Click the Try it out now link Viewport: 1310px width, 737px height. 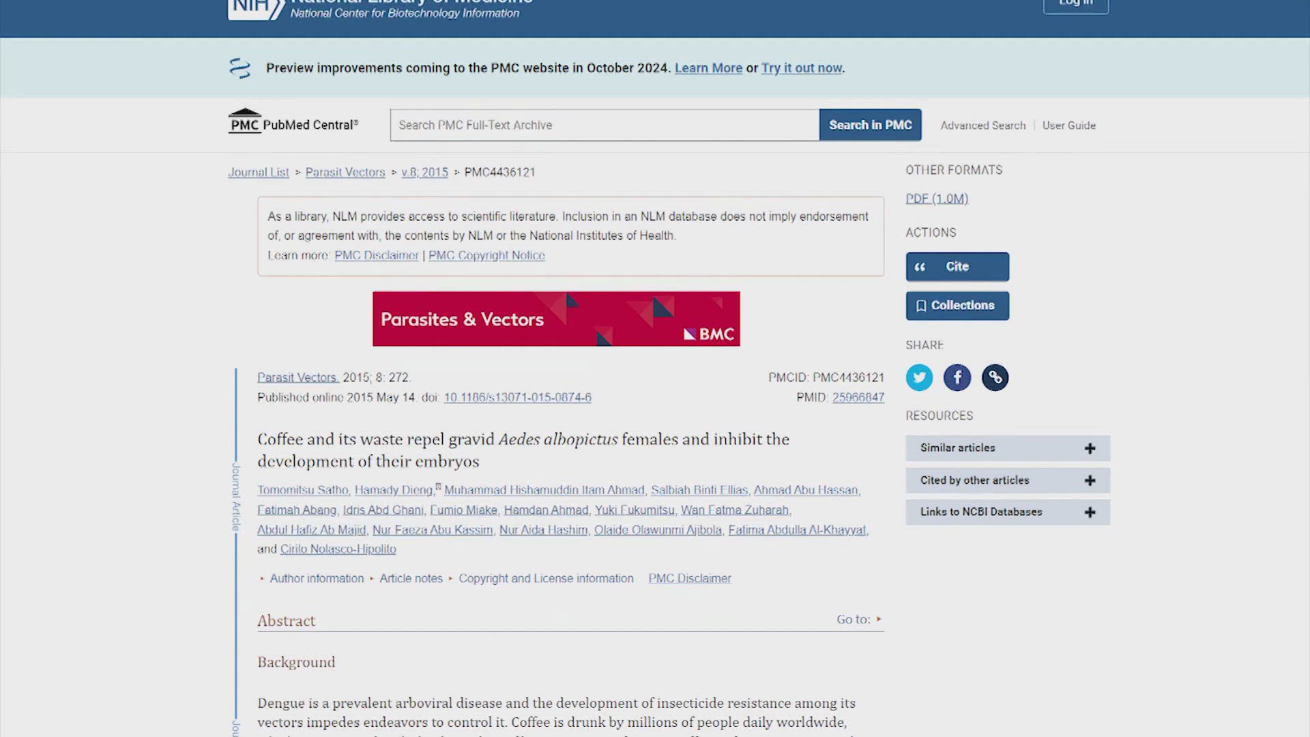802,68
